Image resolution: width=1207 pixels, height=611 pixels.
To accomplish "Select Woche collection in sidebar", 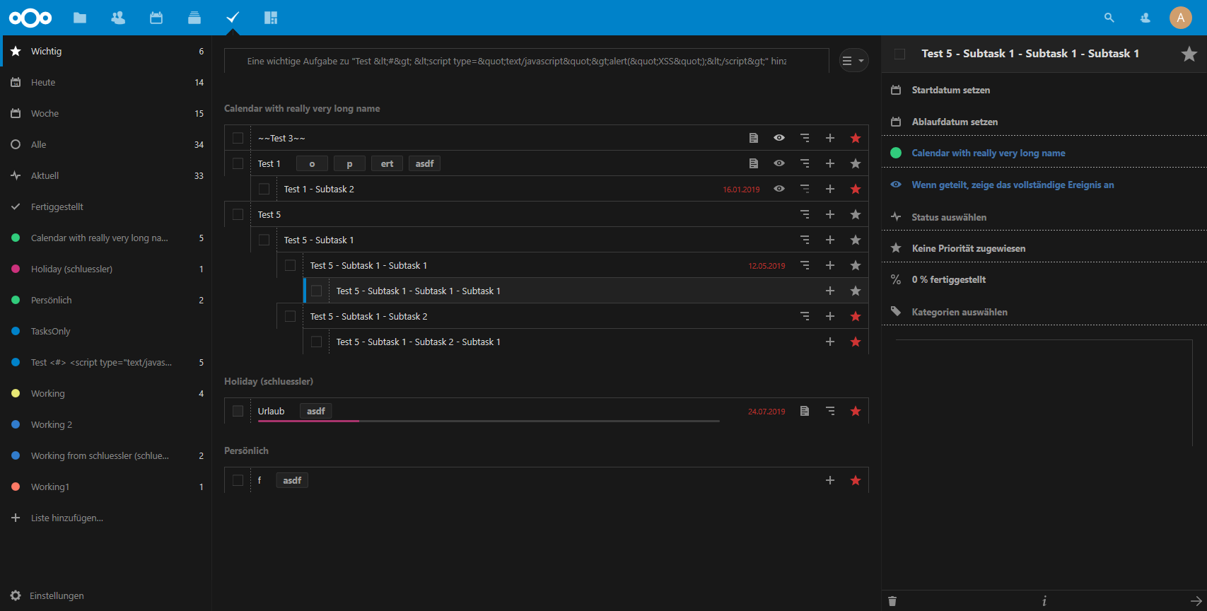I will coord(106,113).
